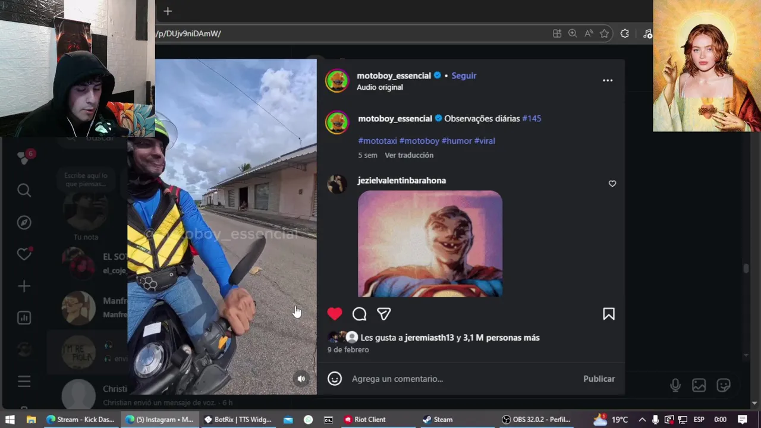Open the Windows notification center icon

click(x=742, y=419)
